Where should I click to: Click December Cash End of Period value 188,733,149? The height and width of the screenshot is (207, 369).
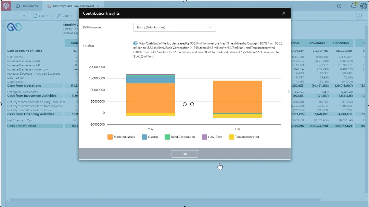point(343,126)
